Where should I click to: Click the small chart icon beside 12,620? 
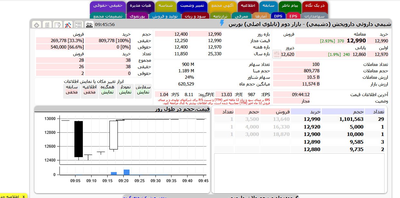coord(277,54)
